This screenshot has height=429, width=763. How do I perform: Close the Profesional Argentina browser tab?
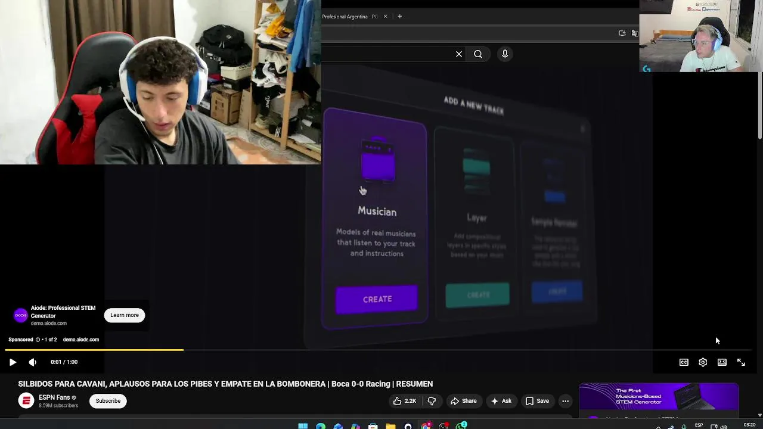point(385,17)
